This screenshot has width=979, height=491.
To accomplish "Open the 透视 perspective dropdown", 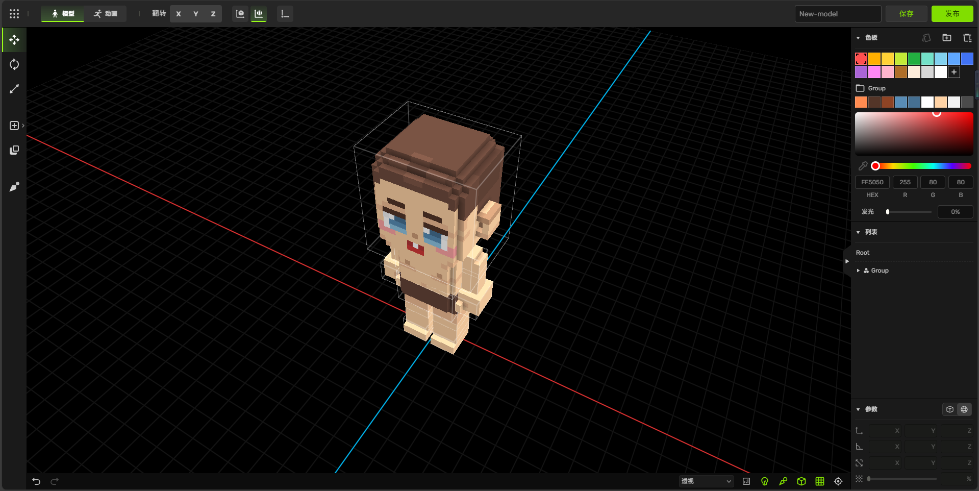I will [x=706, y=481].
